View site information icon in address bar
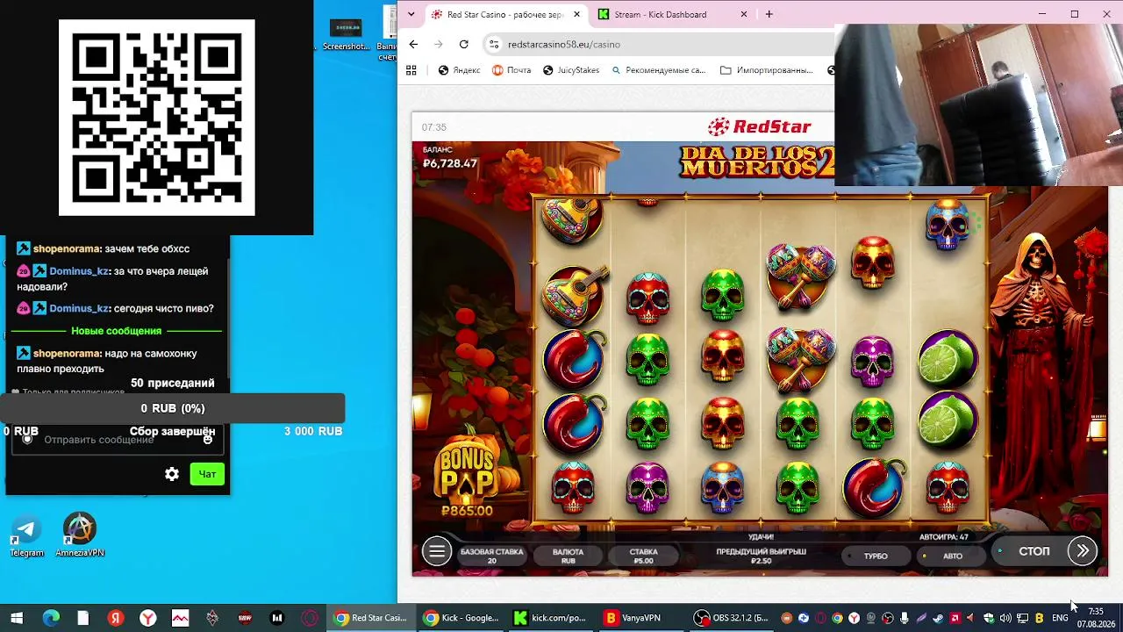 pyautogui.click(x=494, y=44)
